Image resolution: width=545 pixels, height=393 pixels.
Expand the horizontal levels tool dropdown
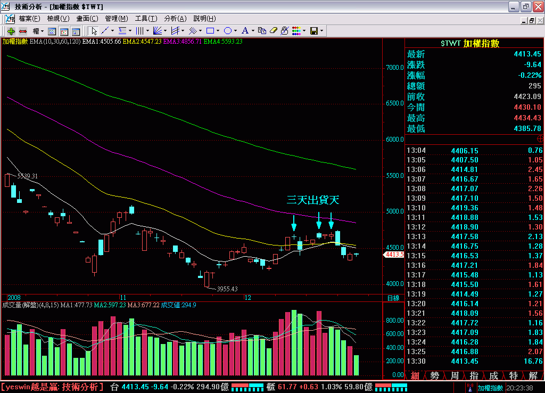point(130,31)
